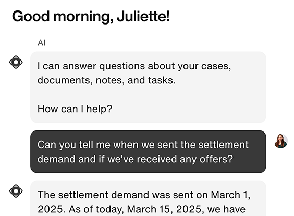Click the AI assistant icon beside the greeting message

pyautogui.click(x=16, y=62)
